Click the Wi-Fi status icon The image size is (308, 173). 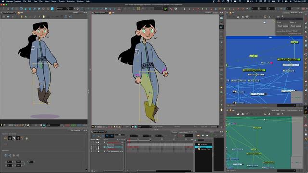pos(278,1)
